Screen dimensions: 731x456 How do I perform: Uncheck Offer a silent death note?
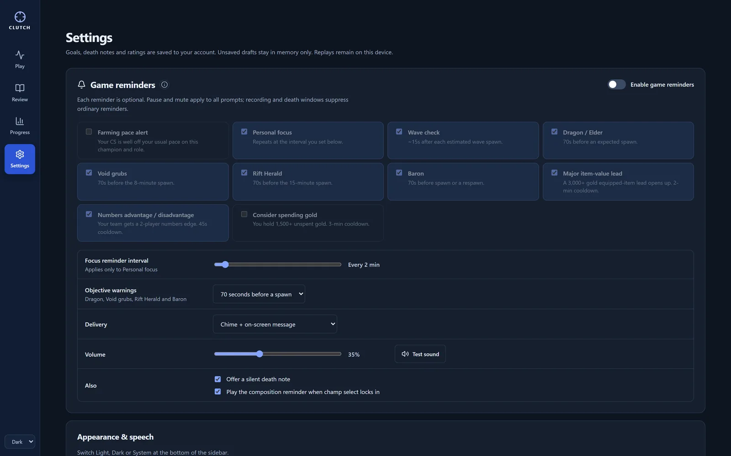tap(217, 379)
